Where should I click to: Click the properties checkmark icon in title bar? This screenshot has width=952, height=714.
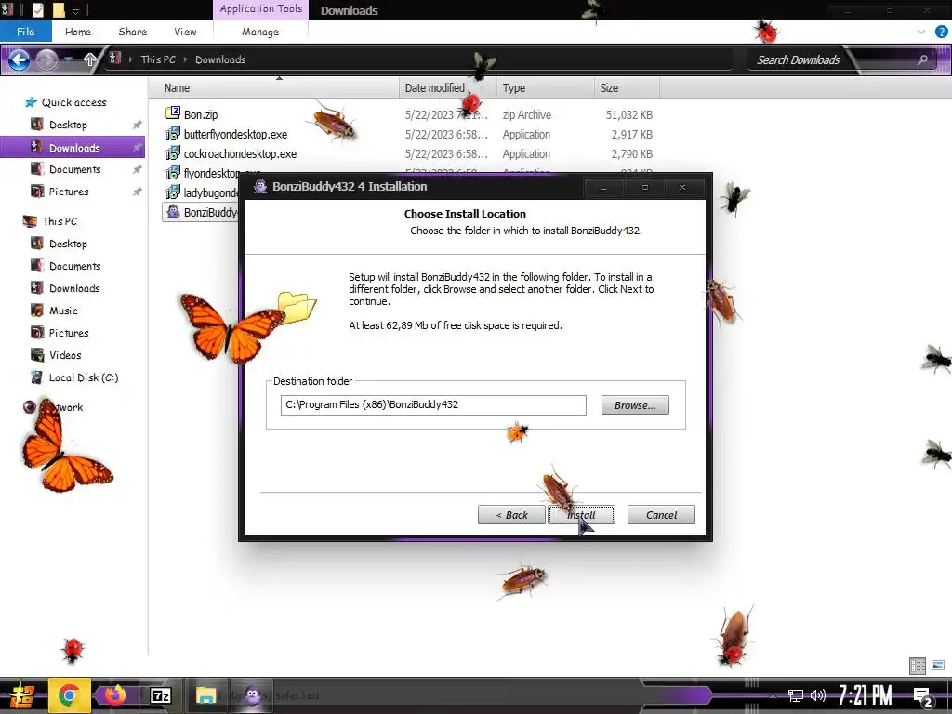coord(37,9)
